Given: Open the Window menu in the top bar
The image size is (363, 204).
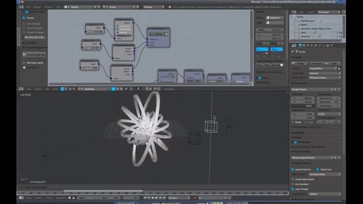Looking at the screenshot, I should coord(48,7).
